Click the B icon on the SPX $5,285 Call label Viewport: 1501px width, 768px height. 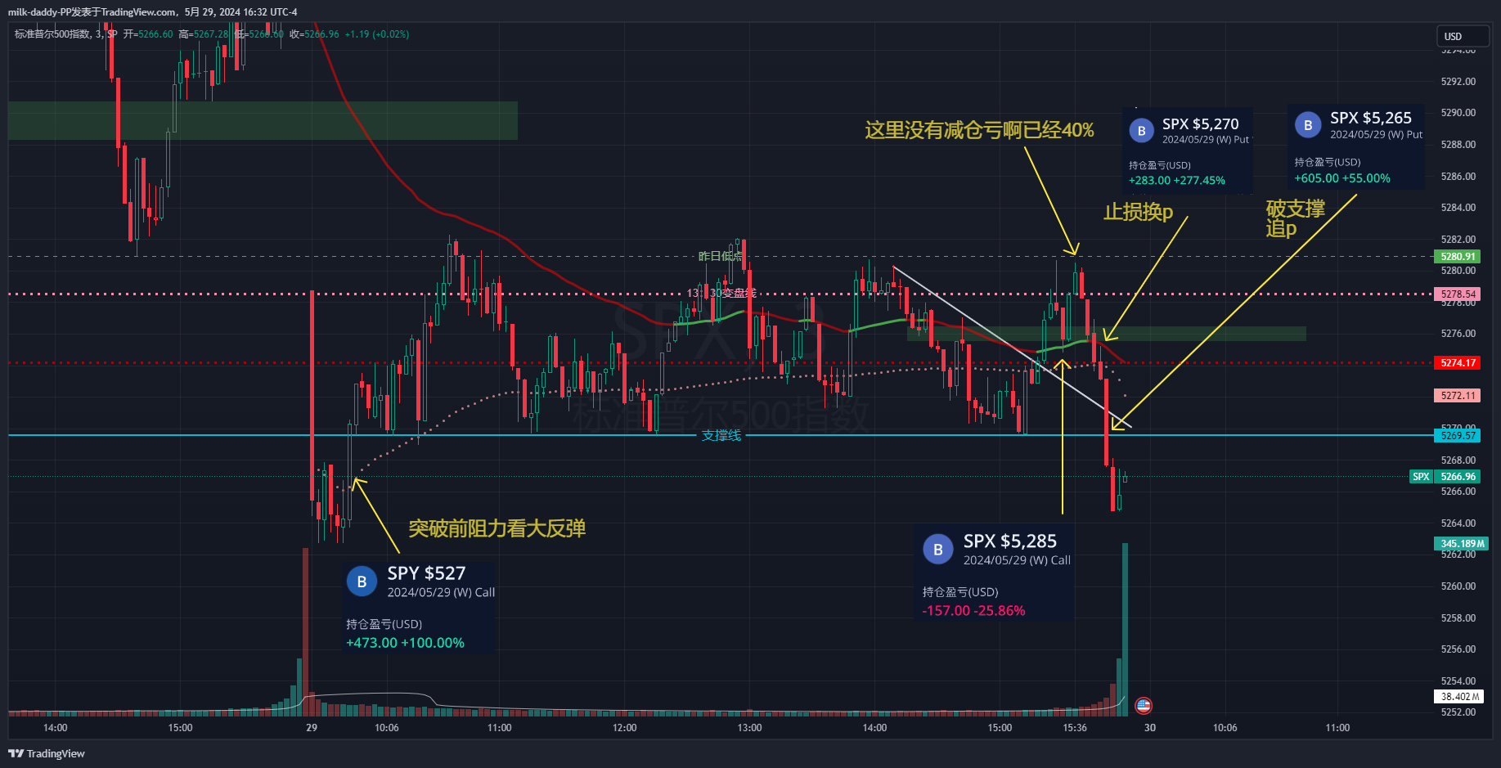938,550
